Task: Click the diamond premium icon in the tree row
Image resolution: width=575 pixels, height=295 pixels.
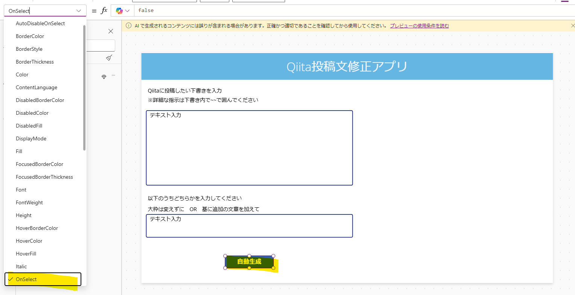Action: click(104, 76)
